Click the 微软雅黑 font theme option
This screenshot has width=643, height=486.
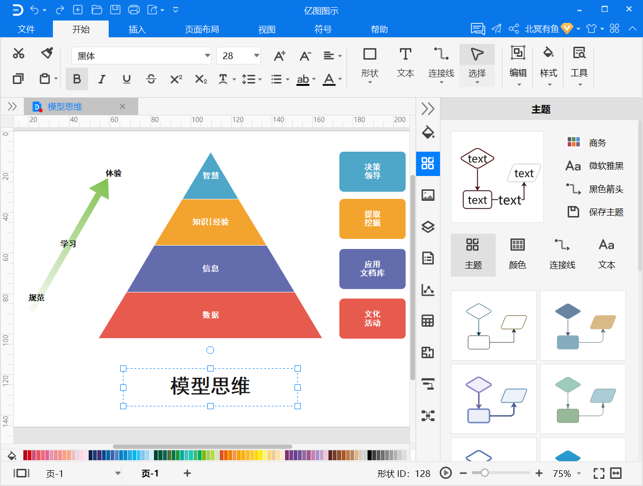tap(595, 165)
